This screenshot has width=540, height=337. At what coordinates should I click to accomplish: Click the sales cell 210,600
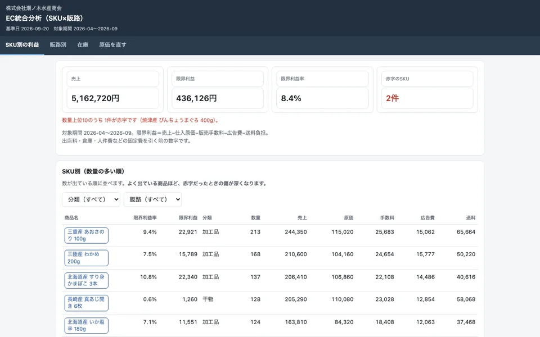[296, 254]
